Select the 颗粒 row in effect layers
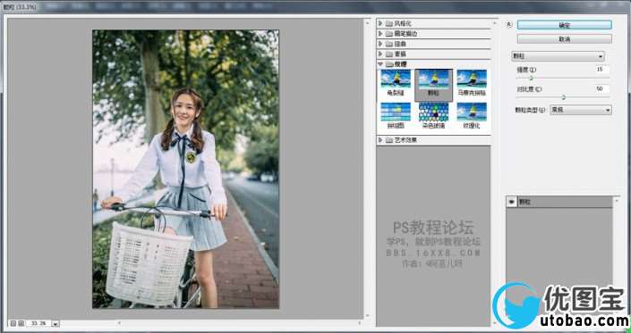Screen dimensions: 631x333 point(559,202)
